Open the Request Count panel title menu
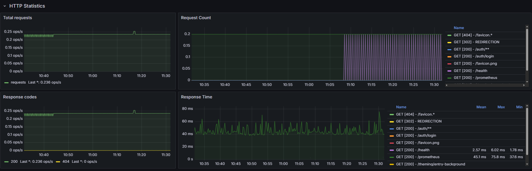Viewport: 532px width, 171px height. tap(196, 18)
